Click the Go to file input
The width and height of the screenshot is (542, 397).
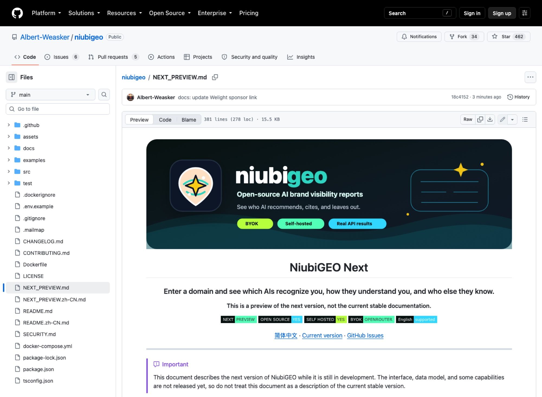[58, 109]
